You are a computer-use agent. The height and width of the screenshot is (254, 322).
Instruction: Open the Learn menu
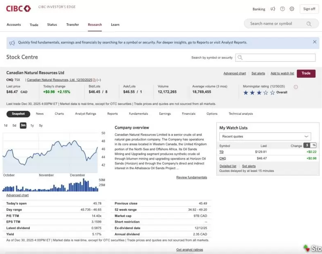click(115, 24)
